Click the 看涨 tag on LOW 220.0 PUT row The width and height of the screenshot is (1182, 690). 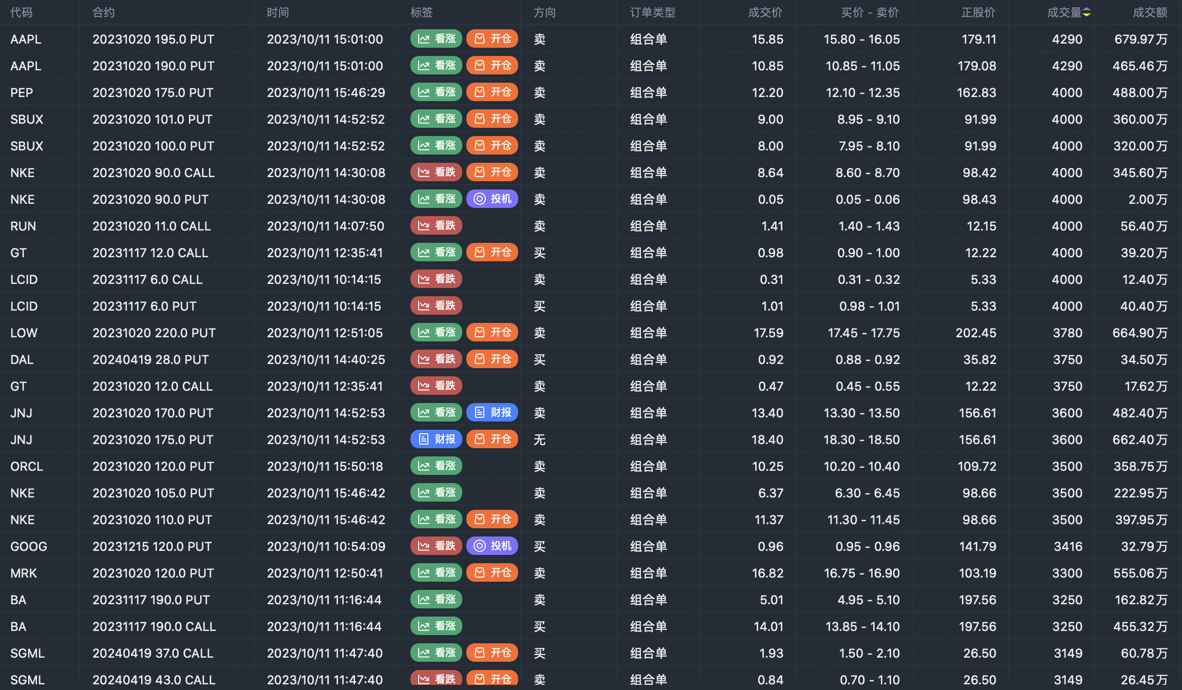436,333
